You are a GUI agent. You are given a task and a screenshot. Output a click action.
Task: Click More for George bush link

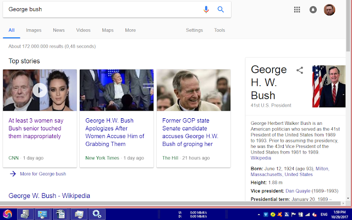43,174
